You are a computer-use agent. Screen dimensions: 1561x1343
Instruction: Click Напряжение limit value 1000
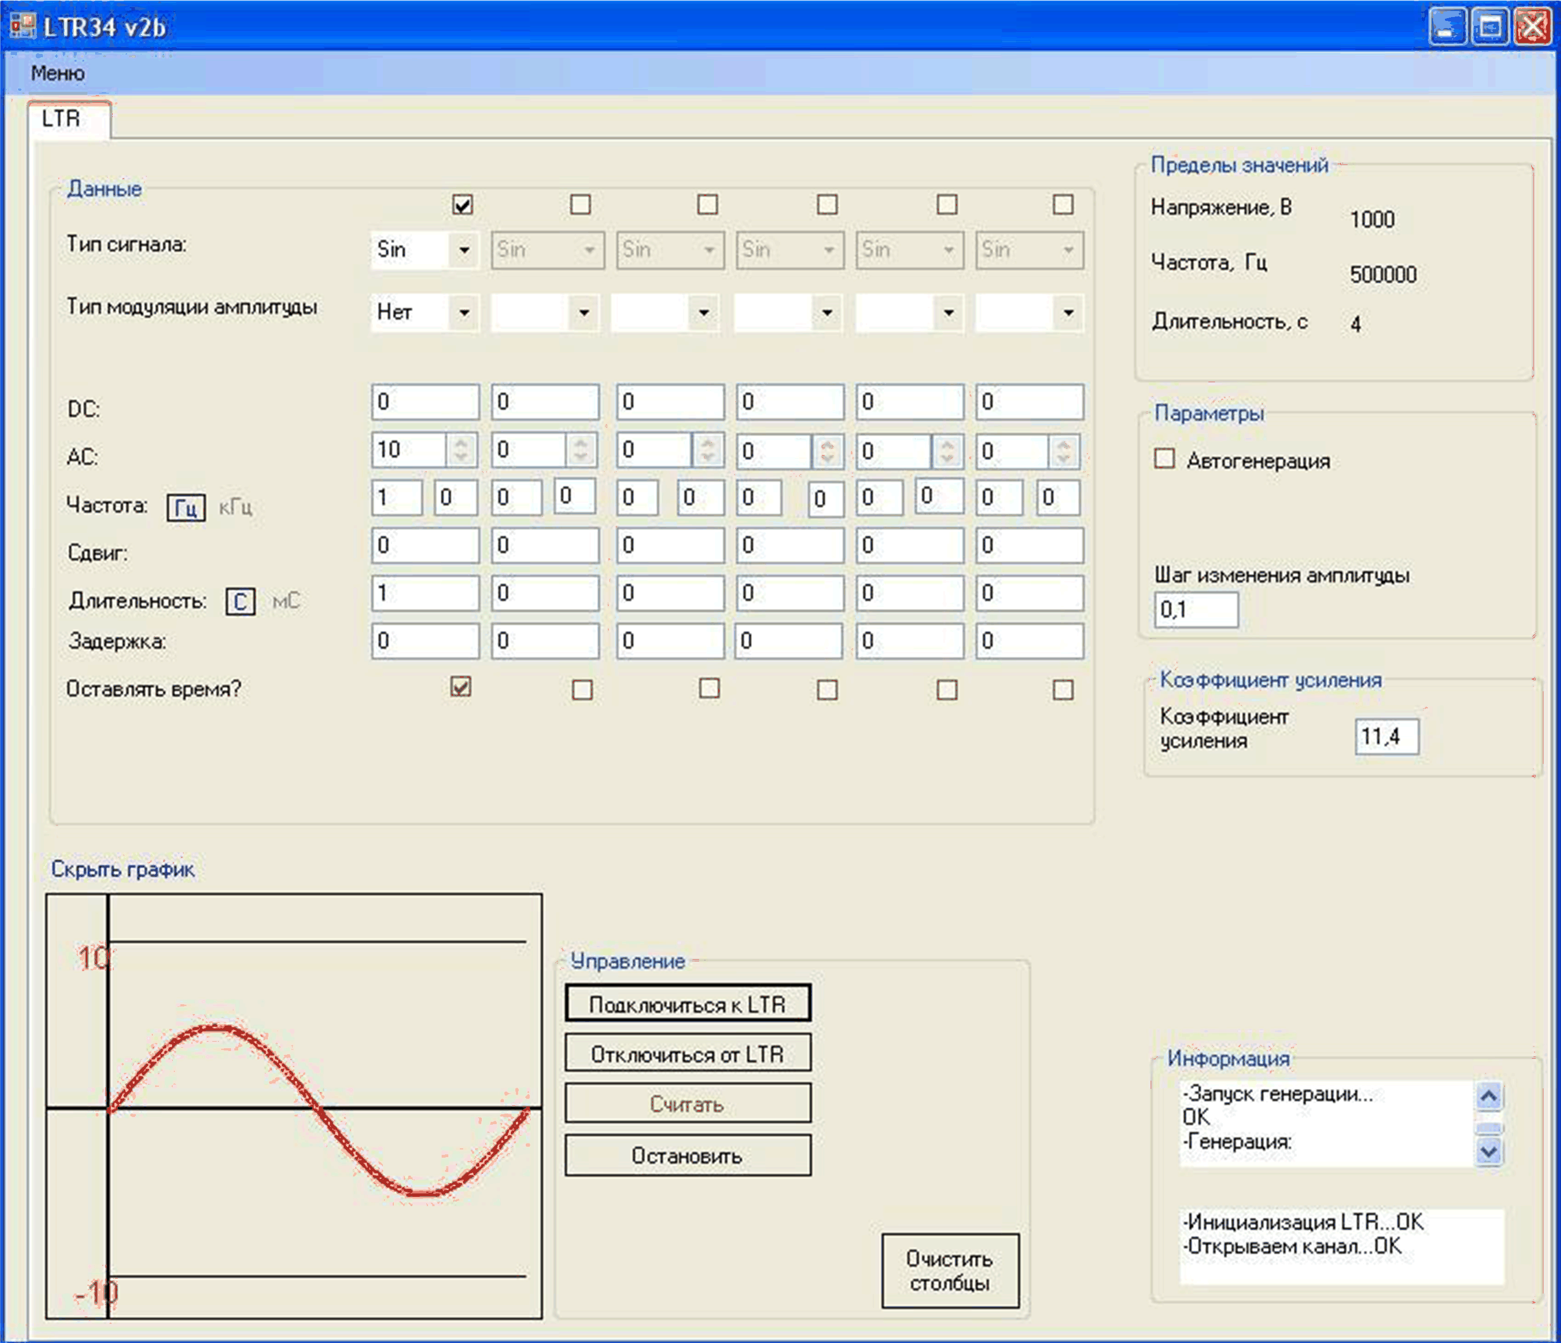tap(1372, 220)
